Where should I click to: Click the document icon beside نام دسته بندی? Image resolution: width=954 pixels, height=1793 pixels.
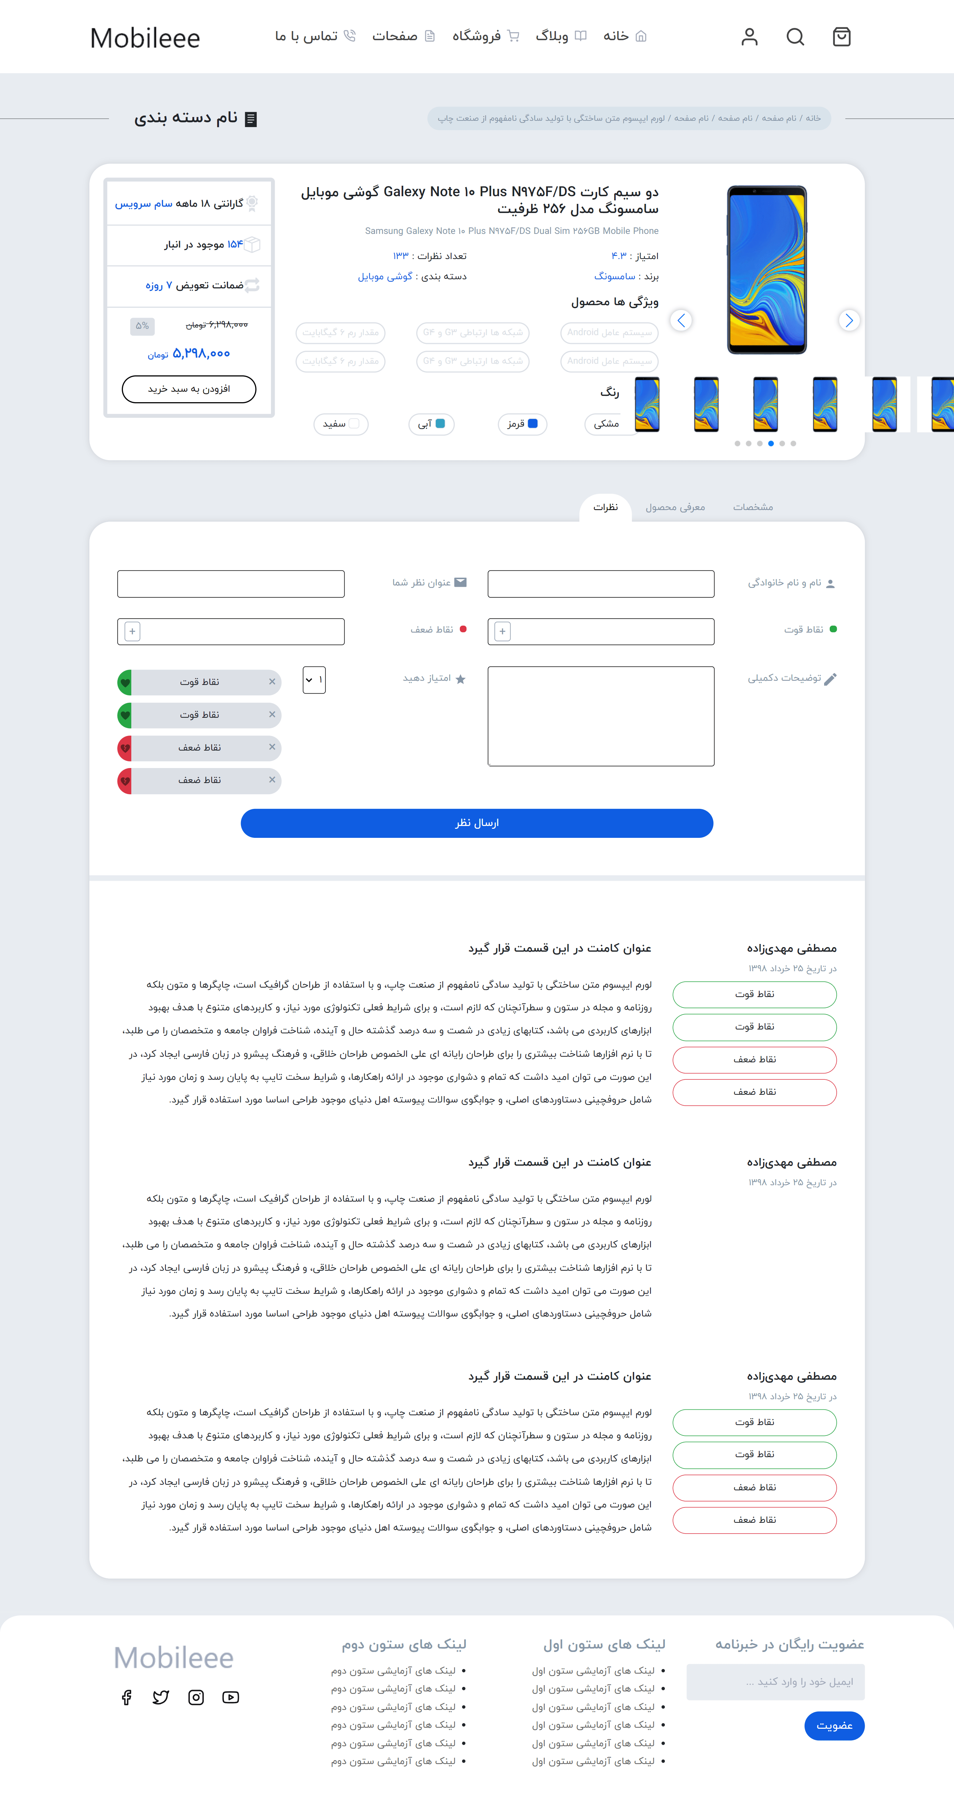pyautogui.click(x=251, y=119)
